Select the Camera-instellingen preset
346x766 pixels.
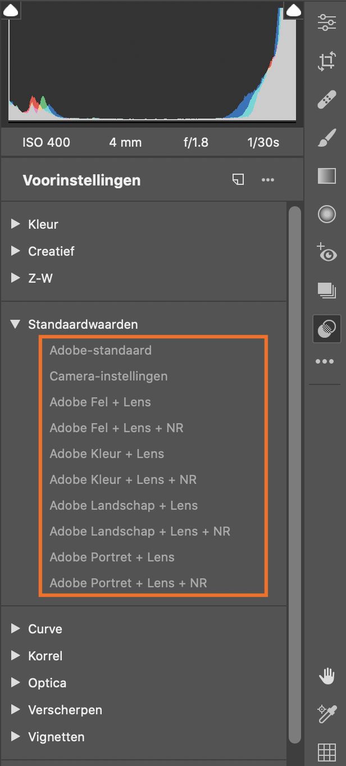tap(108, 376)
